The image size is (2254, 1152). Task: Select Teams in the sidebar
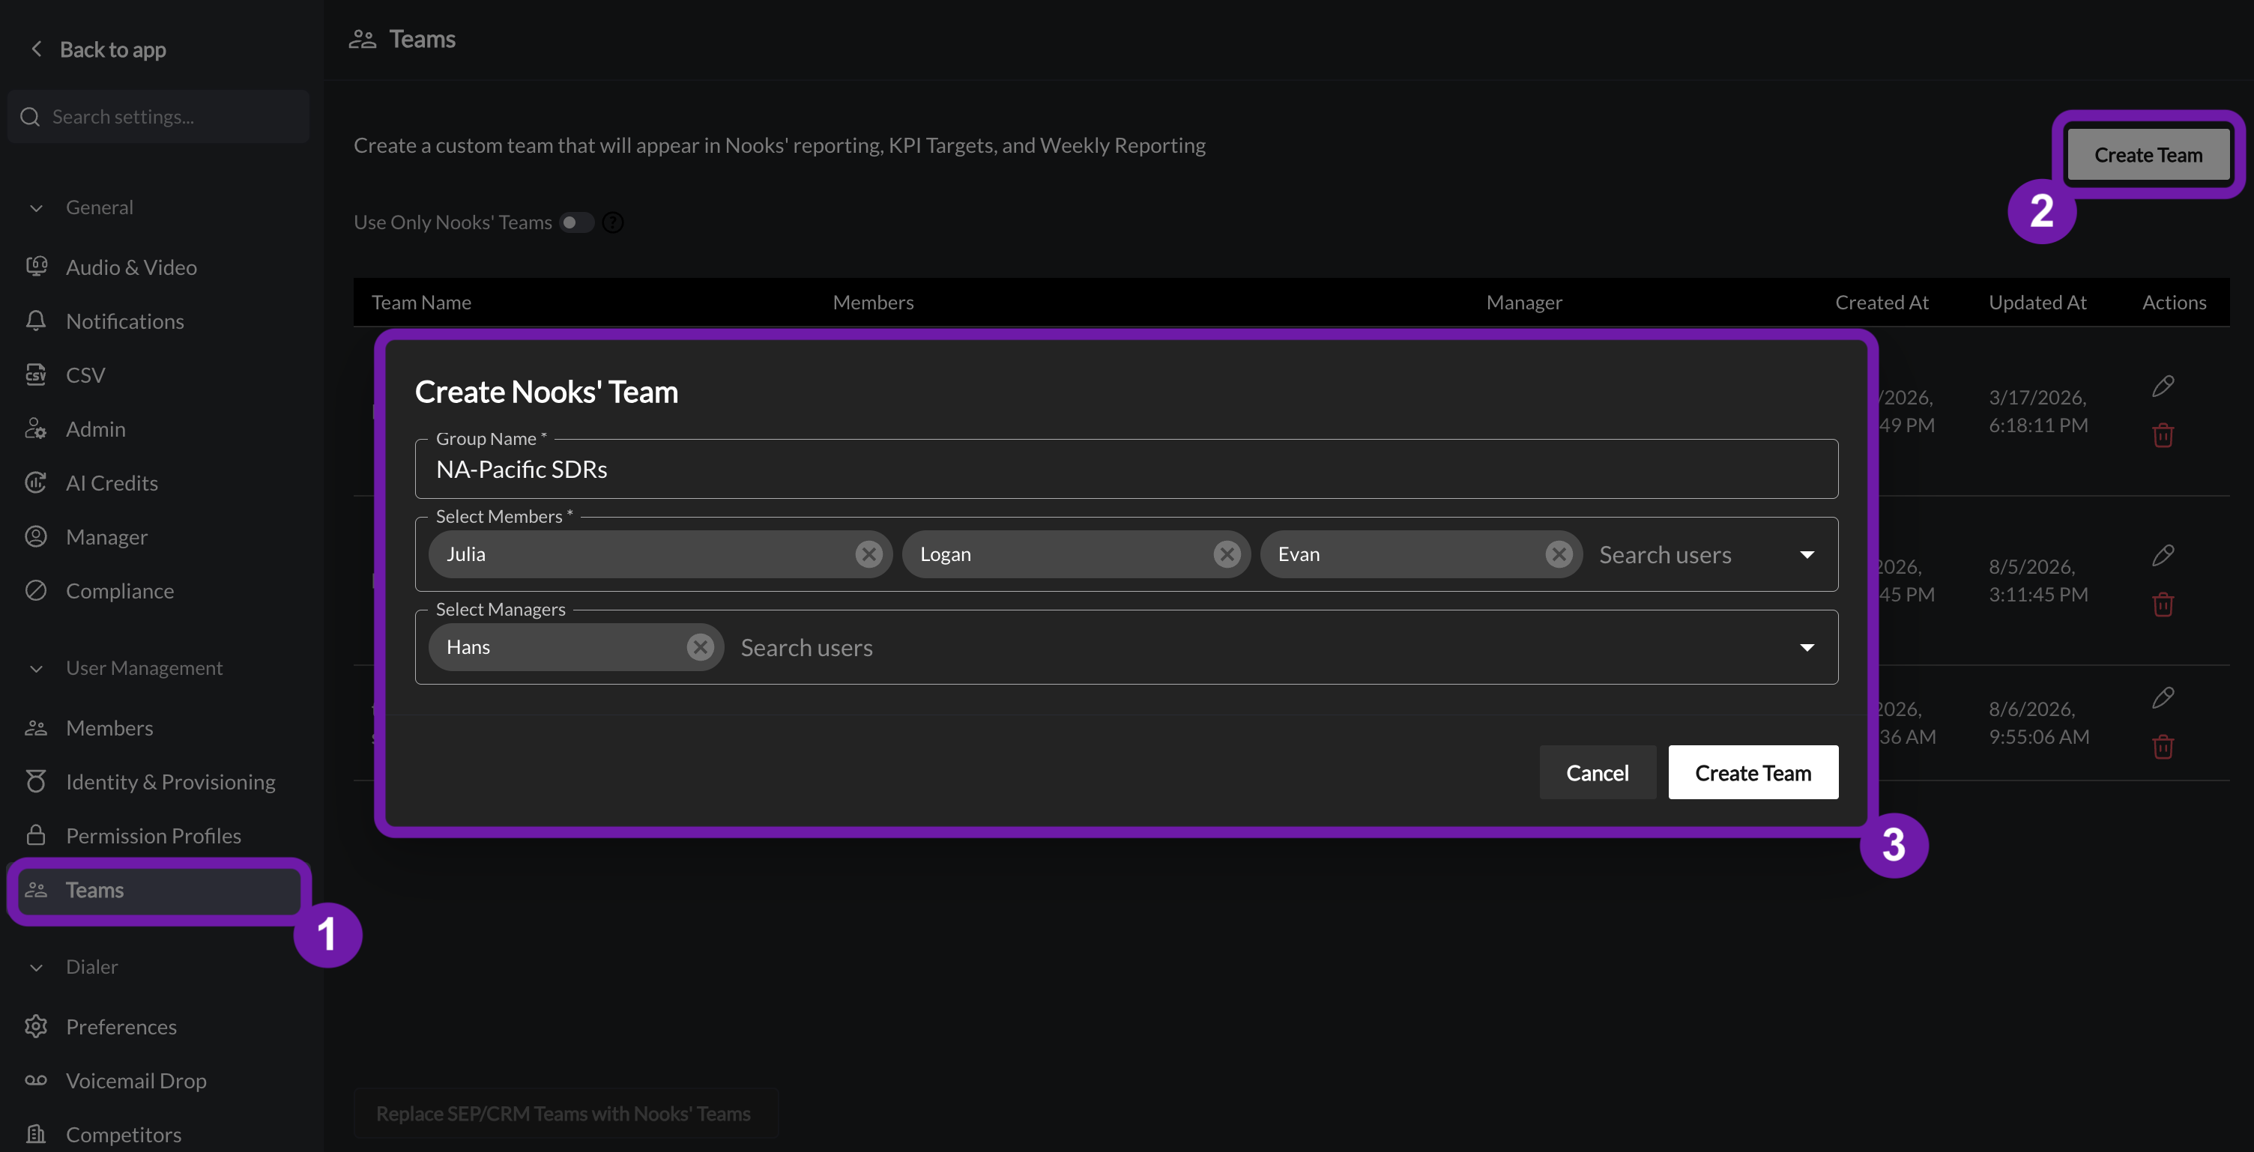click(158, 890)
